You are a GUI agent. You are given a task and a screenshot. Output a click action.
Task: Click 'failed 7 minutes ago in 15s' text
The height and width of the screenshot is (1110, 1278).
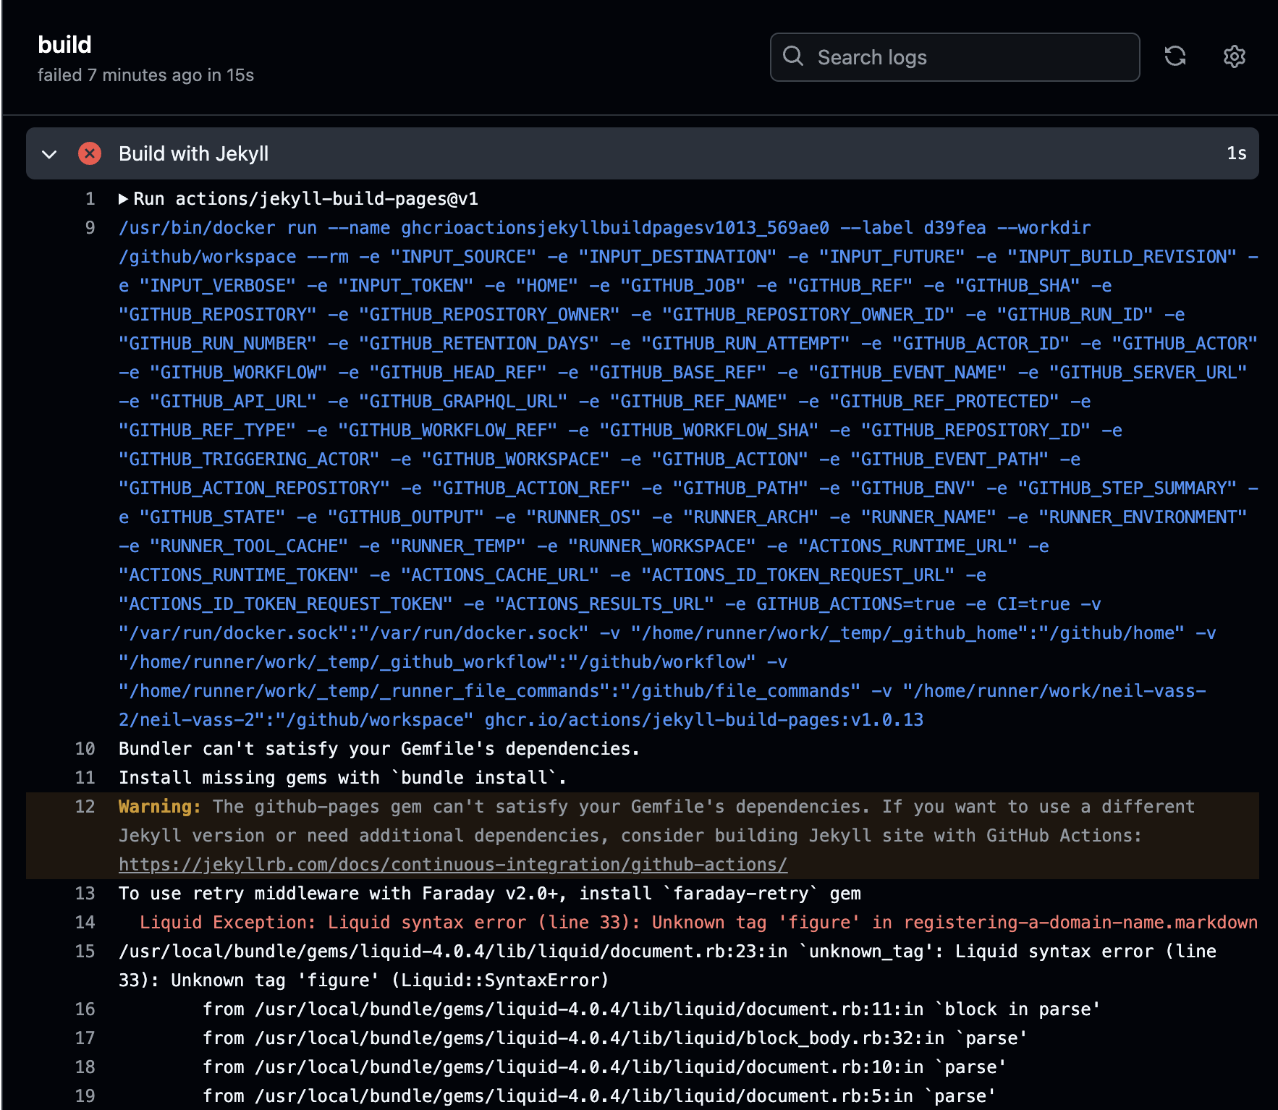[145, 75]
